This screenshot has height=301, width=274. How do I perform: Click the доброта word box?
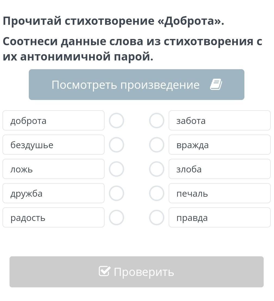pyautogui.click(x=53, y=120)
